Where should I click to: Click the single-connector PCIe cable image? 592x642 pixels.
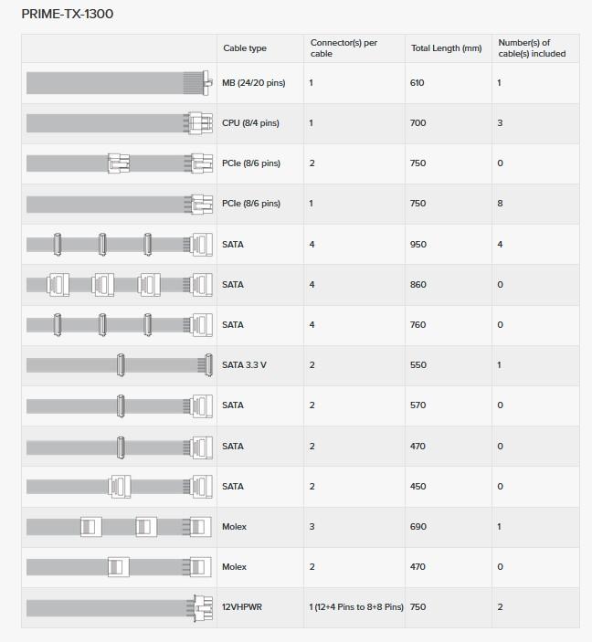(x=119, y=204)
